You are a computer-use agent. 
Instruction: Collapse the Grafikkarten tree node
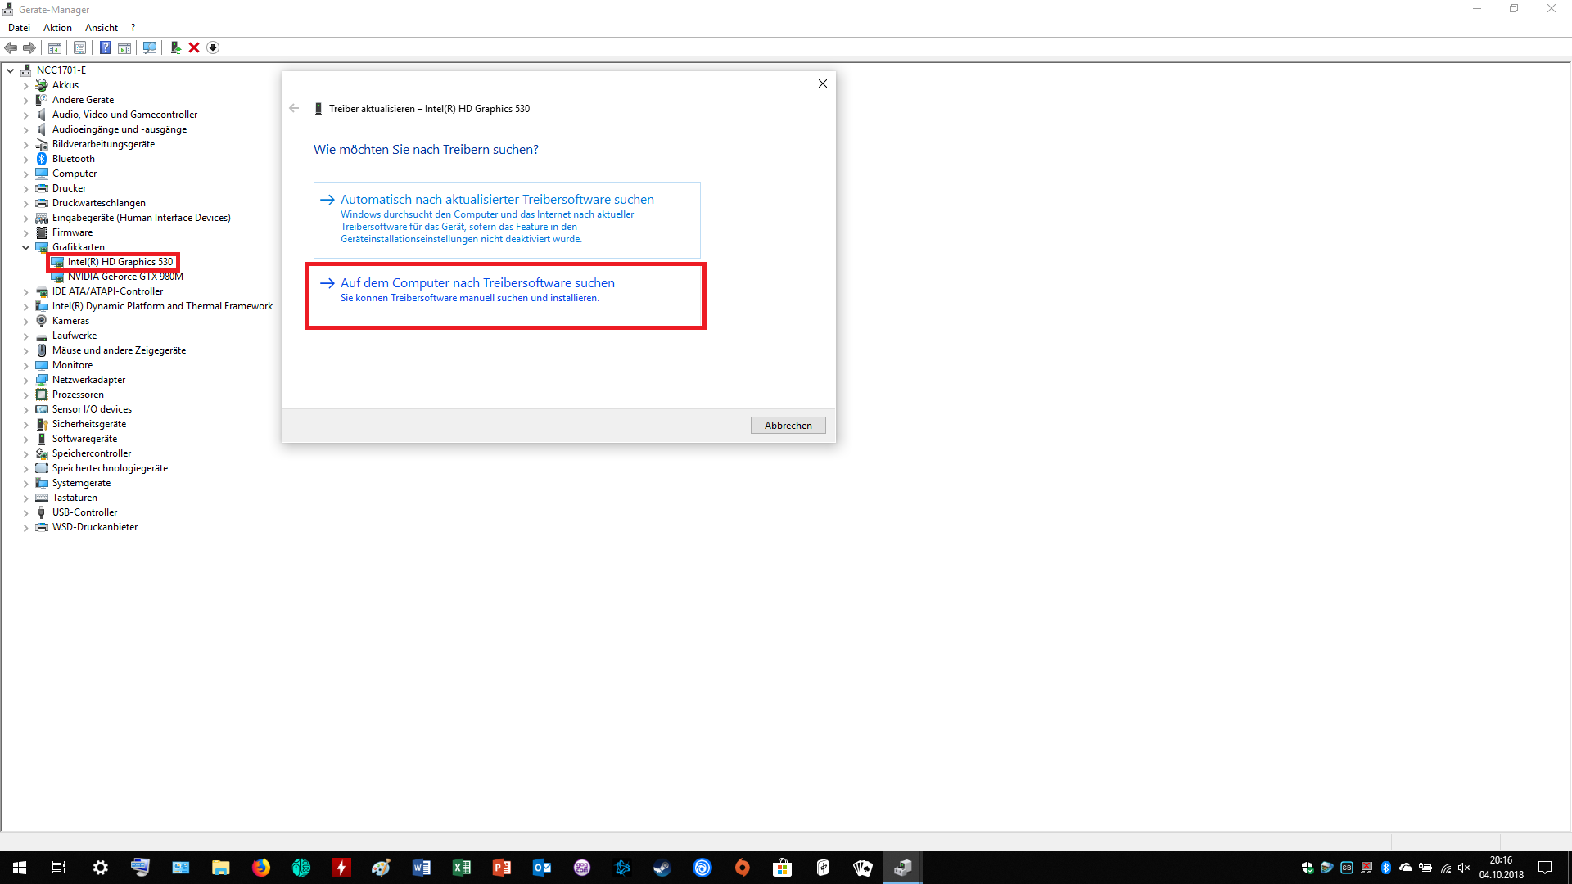[x=25, y=247]
